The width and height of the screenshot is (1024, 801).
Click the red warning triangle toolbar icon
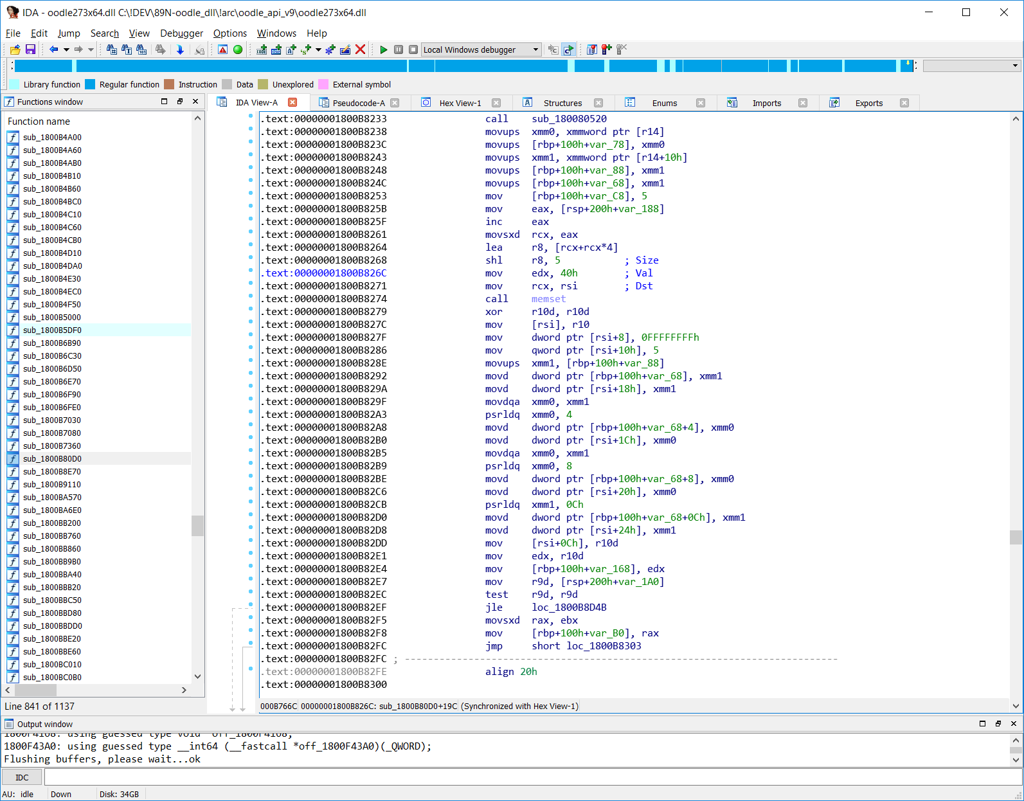click(222, 50)
